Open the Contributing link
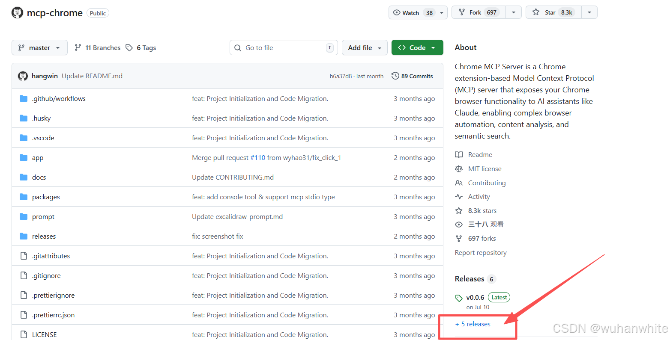 pos(487,183)
